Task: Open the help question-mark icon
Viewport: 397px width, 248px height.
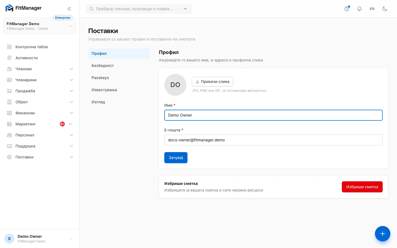Action: tap(347, 9)
